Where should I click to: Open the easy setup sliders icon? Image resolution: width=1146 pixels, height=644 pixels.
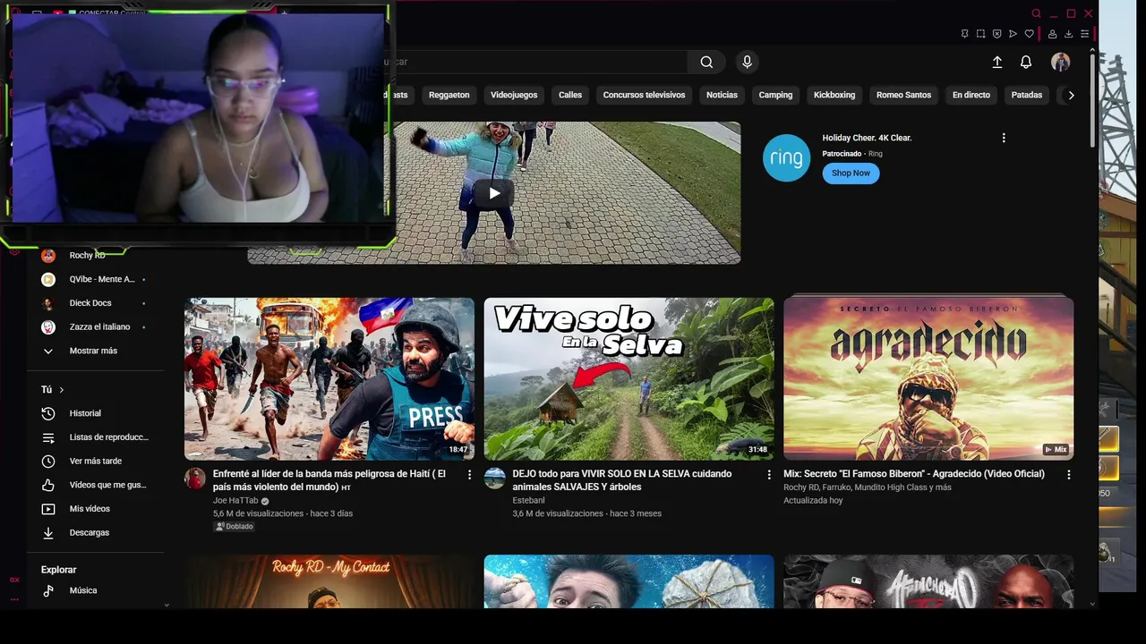(1084, 34)
